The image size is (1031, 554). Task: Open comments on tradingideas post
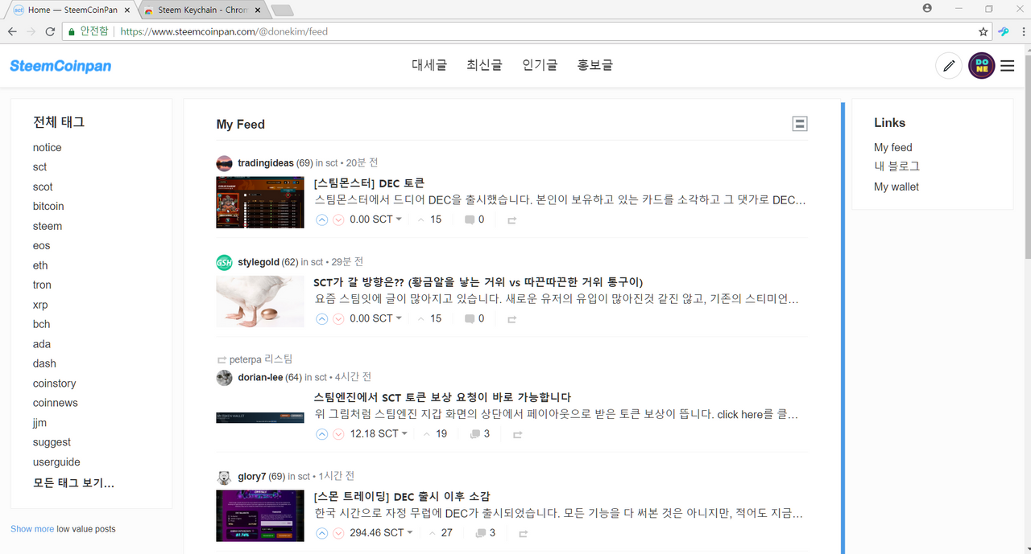click(x=474, y=220)
